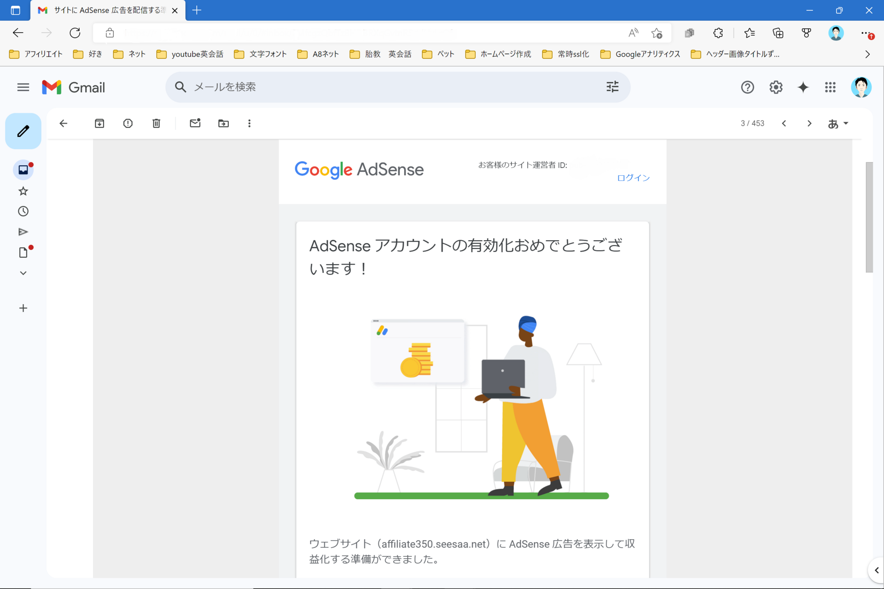This screenshot has width=884, height=589.
Task: Click the AdSense celebration illustration
Action: [x=481, y=407]
